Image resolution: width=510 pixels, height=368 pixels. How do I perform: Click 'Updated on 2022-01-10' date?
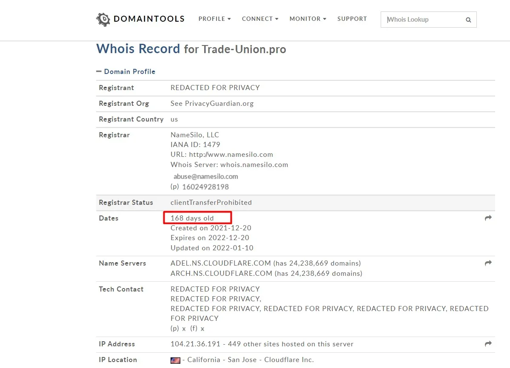(x=212, y=248)
